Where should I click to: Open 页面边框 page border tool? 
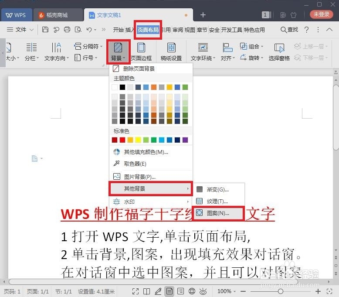pos(141,52)
